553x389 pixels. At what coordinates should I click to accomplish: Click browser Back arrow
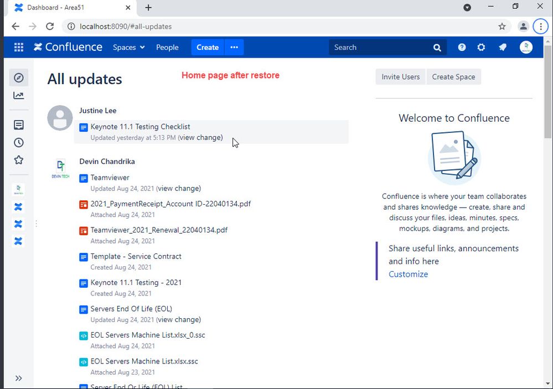point(15,27)
